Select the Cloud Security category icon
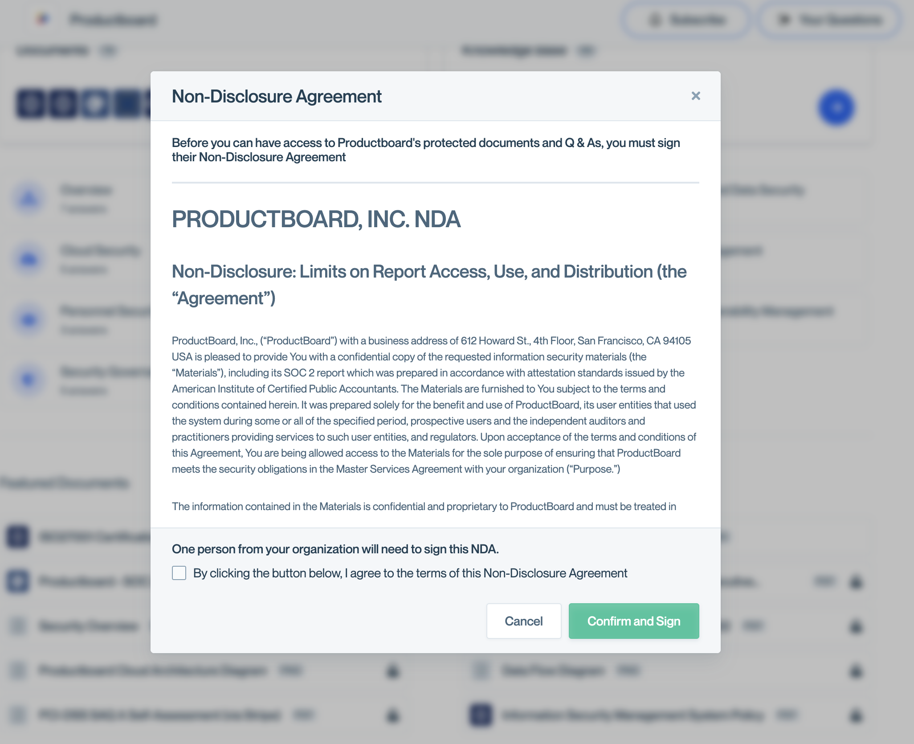 click(x=29, y=259)
